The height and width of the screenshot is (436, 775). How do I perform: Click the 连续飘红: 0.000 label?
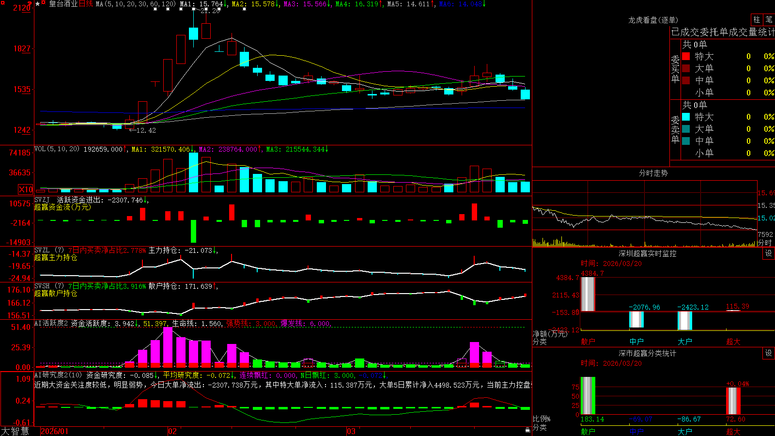click(x=267, y=375)
